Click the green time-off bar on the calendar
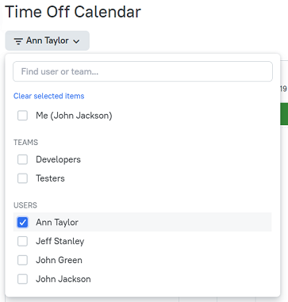The width and height of the screenshot is (288, 302). tap(284, 114)
